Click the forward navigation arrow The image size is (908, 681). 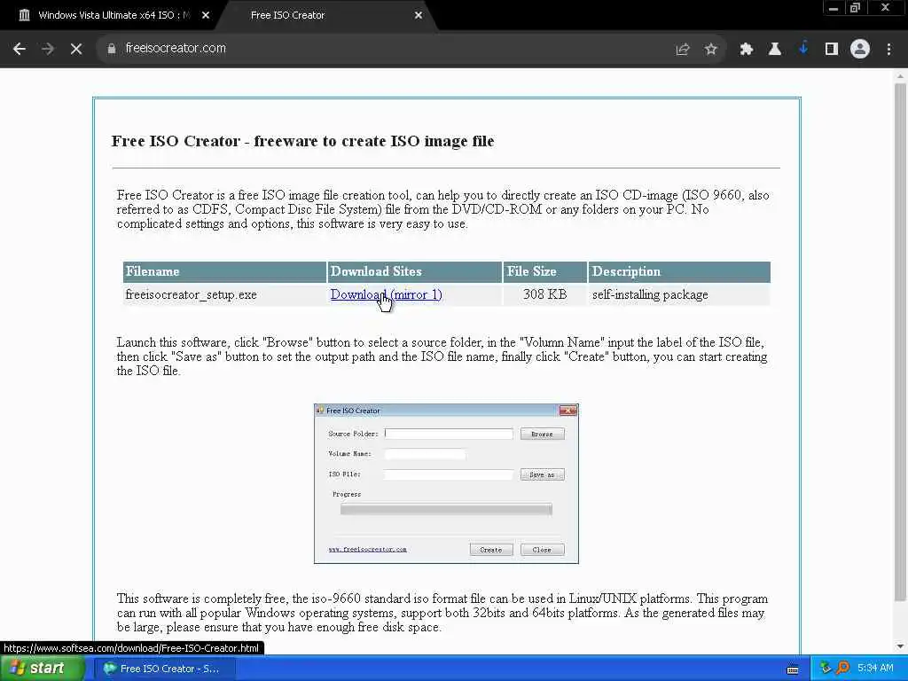click(x=48, y=49)
